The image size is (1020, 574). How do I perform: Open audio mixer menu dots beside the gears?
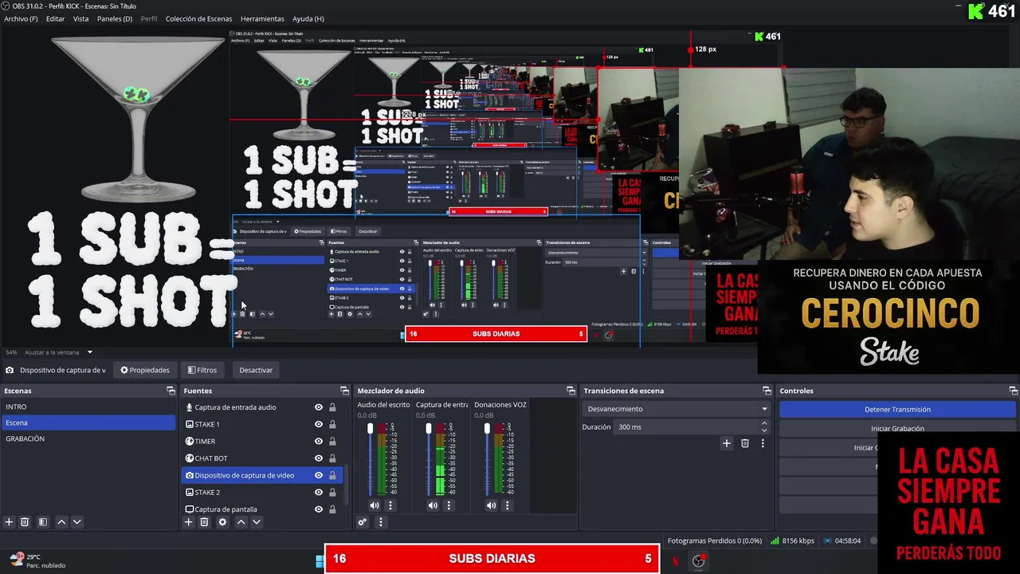click(381, 522)
